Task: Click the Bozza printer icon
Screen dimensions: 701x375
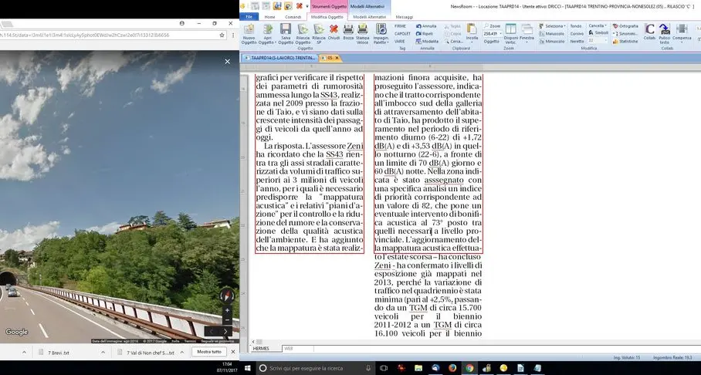Action: [x=348, y=32]
